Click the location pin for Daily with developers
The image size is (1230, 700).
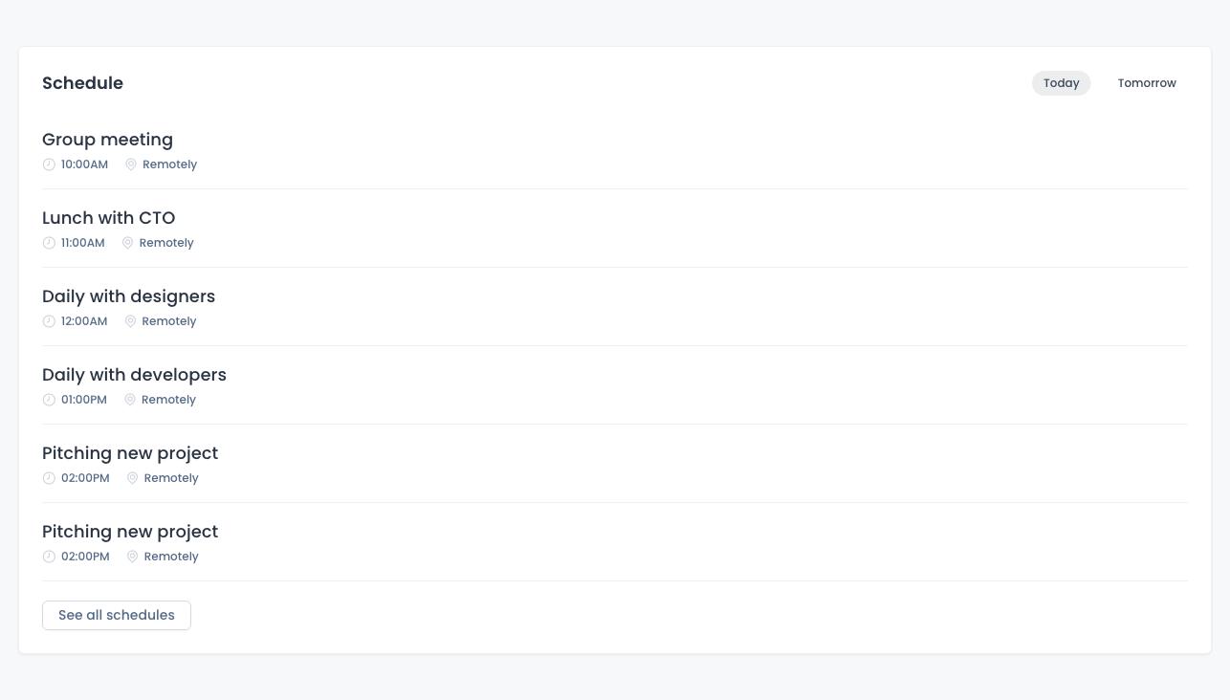coord(130,399)
